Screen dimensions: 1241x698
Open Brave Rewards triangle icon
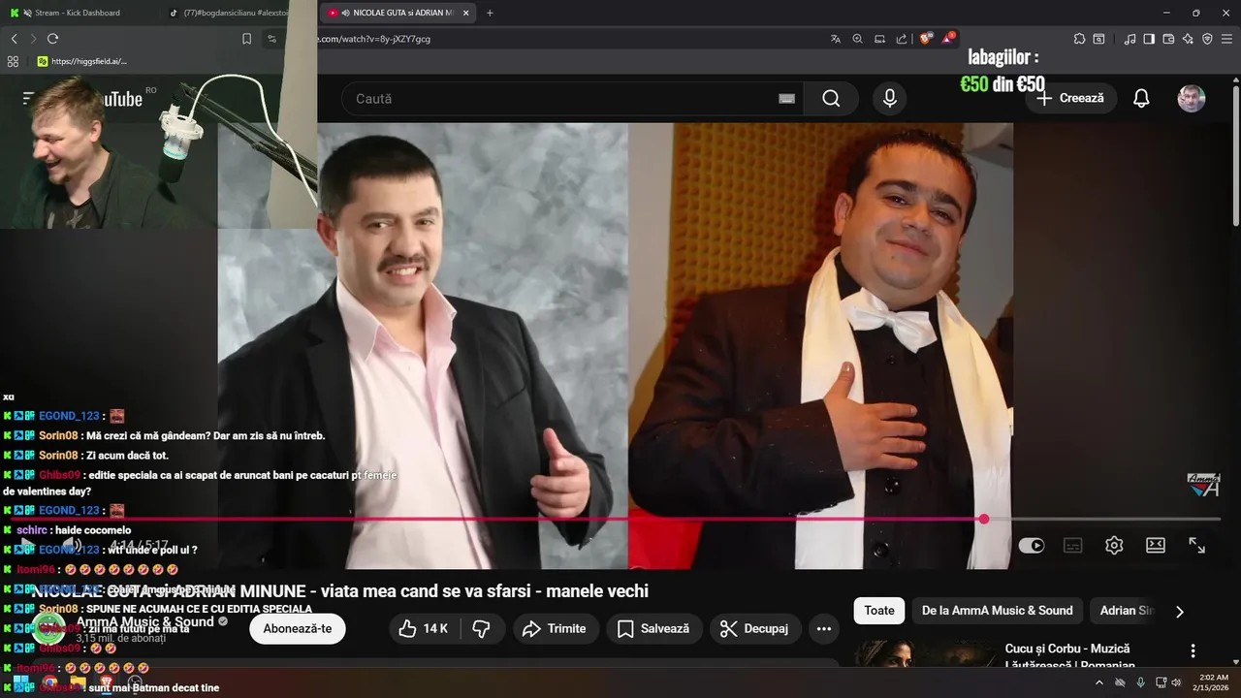[948, 39]
